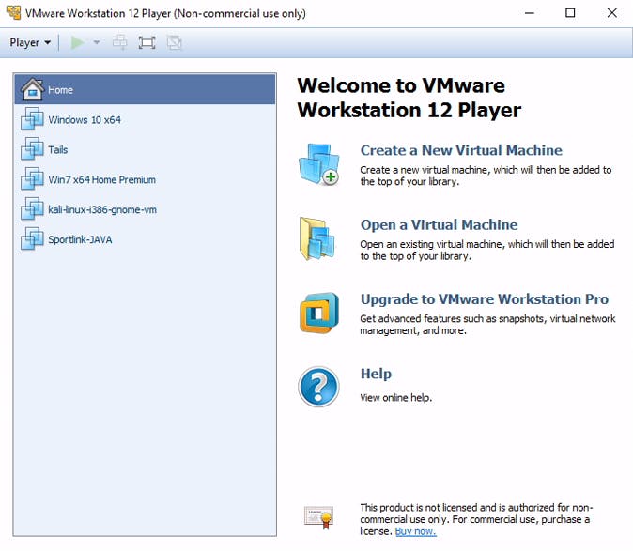Click the Buy now license link
633x551 pixels.
(415, 531)
